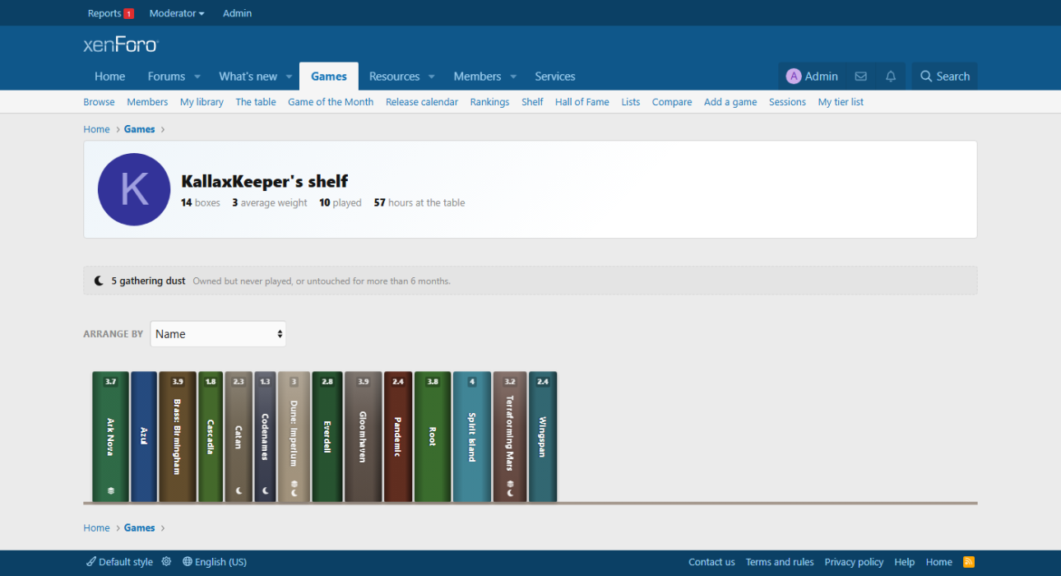This screenshot has width=1061, height=576.
Task: Open The table link
Action: (256, 102)
